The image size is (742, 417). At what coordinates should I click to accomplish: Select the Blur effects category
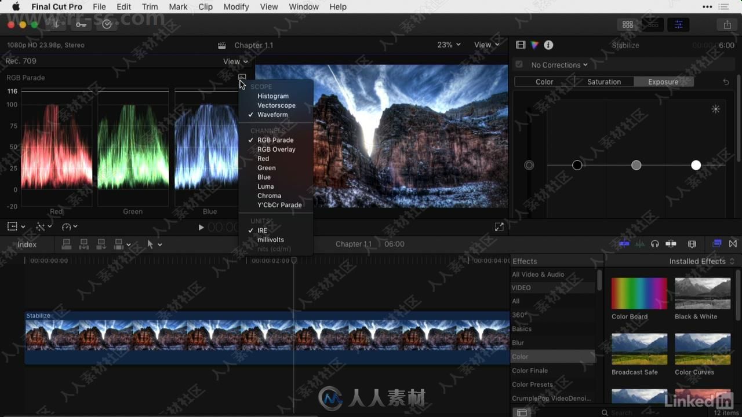[x=554, y=343]
